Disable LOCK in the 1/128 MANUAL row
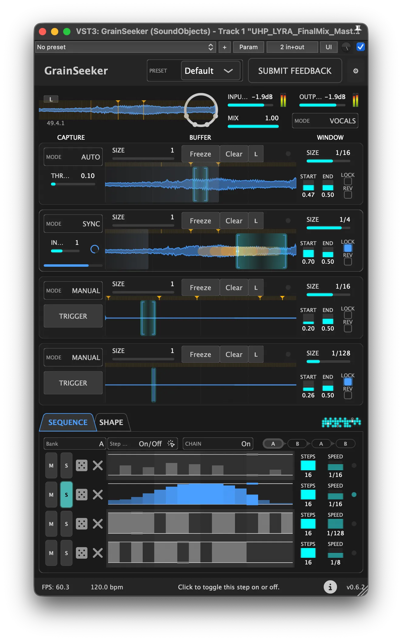The width and height of the screenshot is (402, 641). tap(348, 382)
